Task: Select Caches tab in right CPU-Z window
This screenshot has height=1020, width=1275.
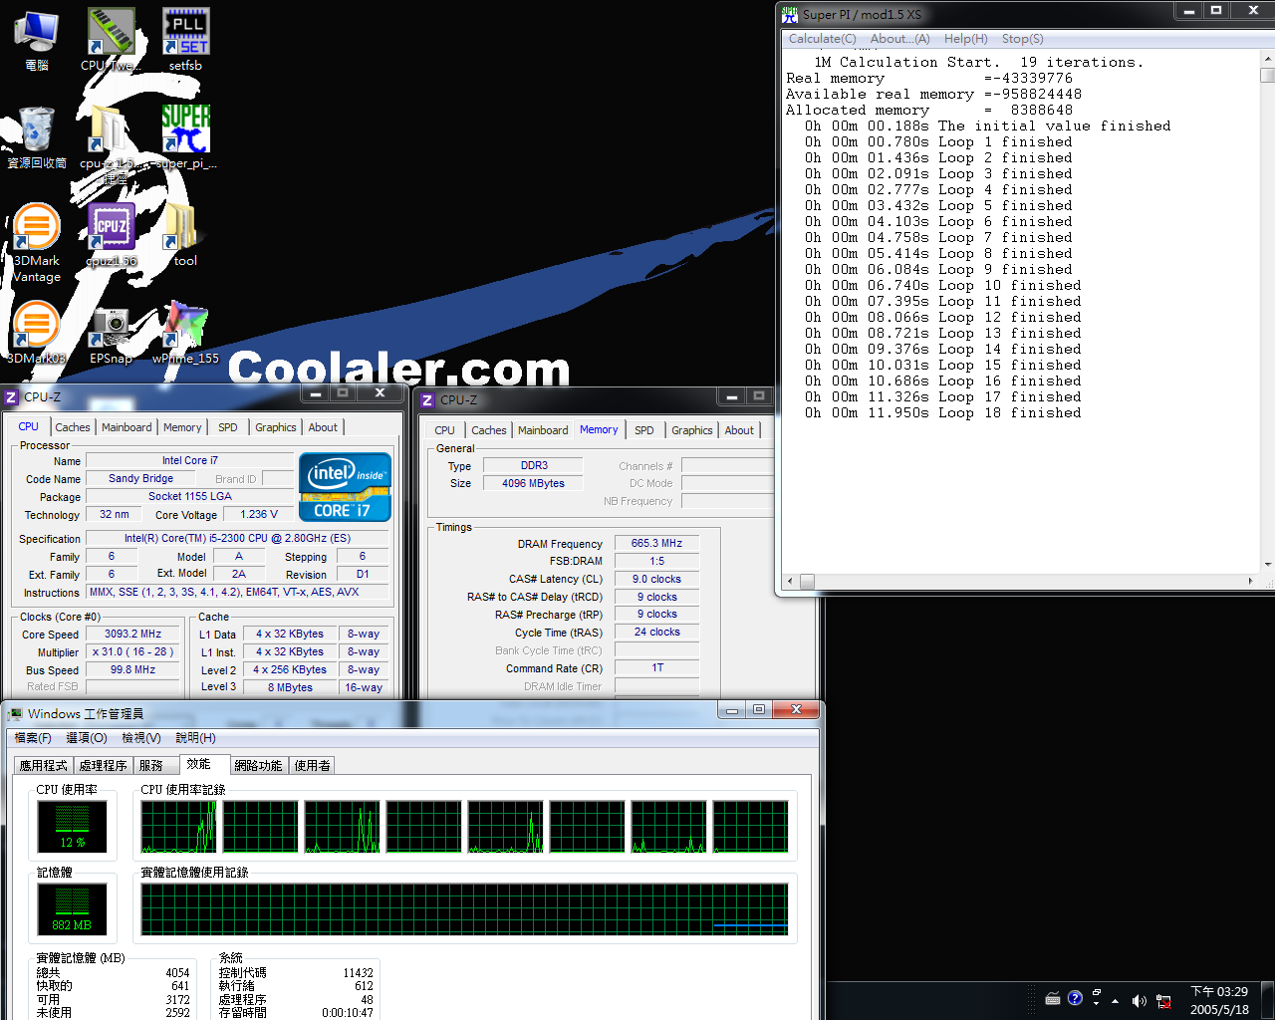Action: click(x=488, y=430)
